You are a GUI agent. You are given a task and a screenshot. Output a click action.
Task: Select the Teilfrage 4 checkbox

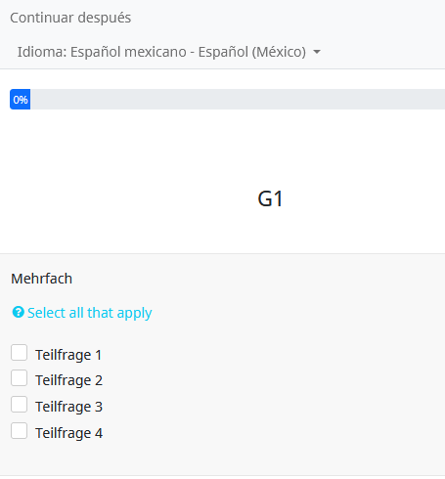tap(19, 431)
